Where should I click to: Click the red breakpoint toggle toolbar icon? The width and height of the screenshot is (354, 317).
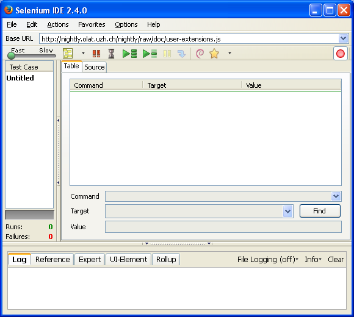96,54
